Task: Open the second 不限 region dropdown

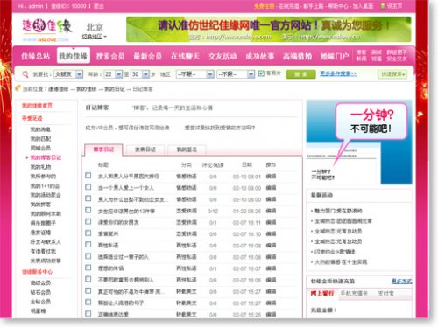Action: 236,74
